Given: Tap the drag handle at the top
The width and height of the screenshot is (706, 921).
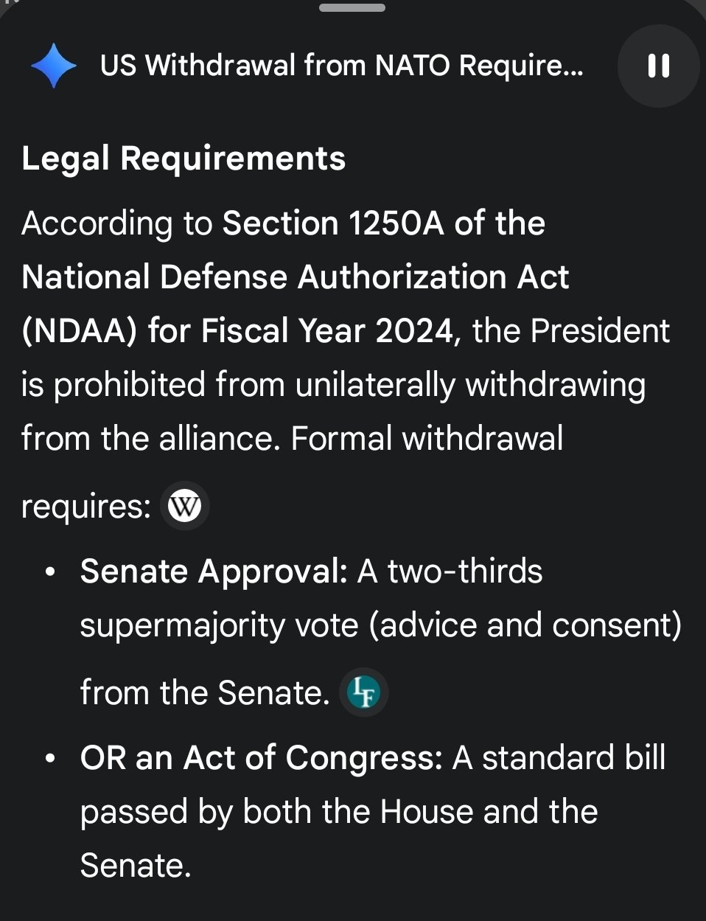Looking at the screenshot, I should point(352,8).
